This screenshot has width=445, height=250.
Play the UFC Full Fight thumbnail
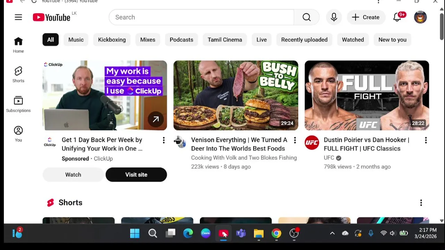367,95
